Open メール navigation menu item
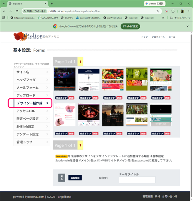The width and height of the screenshot is (193, 201). tap(172, 37)
